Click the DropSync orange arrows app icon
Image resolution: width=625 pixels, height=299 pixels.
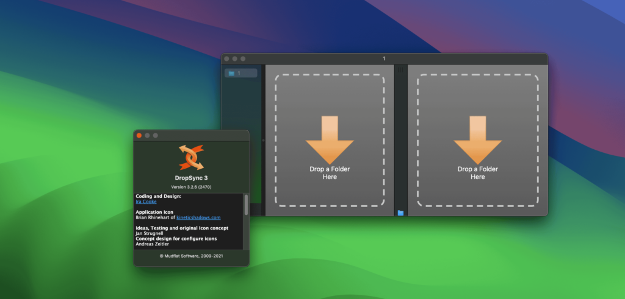[191, 158]
